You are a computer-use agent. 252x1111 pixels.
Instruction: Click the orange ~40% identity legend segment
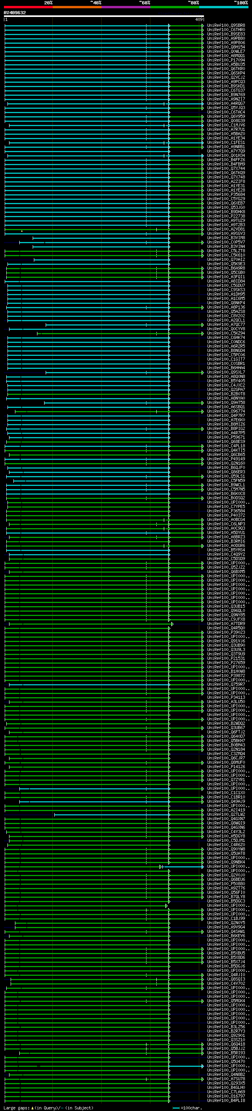(x=77, y=7)
